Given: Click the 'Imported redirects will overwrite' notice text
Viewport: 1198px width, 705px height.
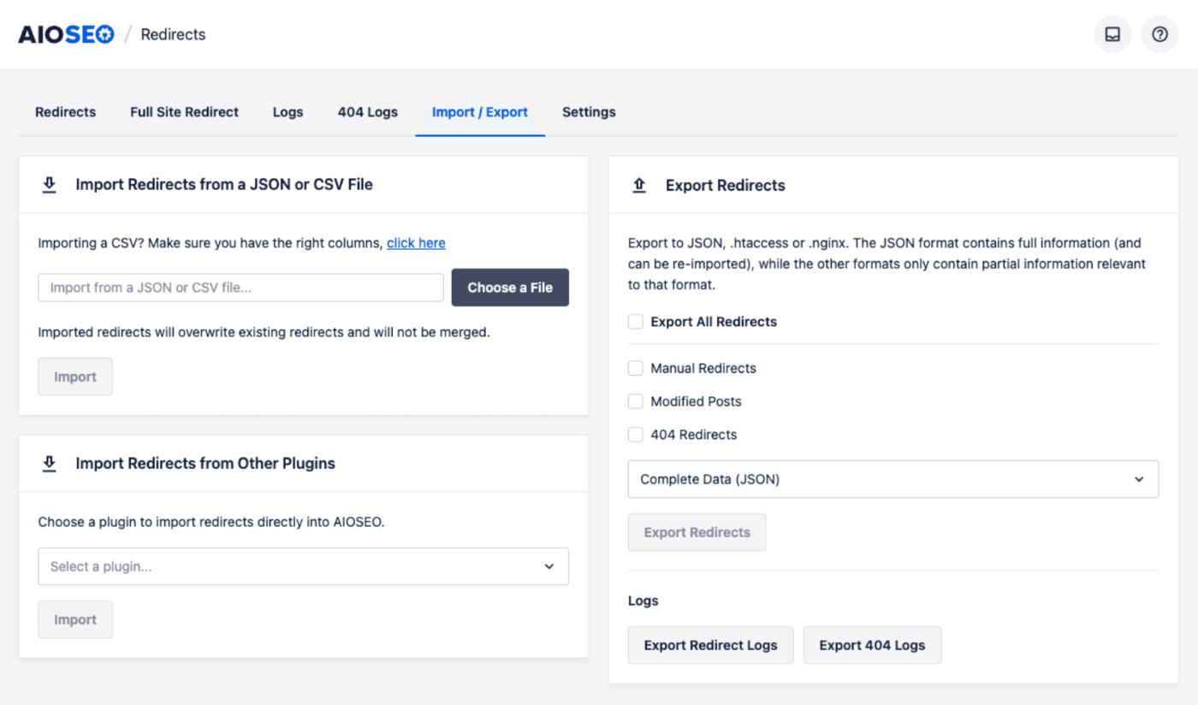Looking at the screenshot, I should pos(264,332).
